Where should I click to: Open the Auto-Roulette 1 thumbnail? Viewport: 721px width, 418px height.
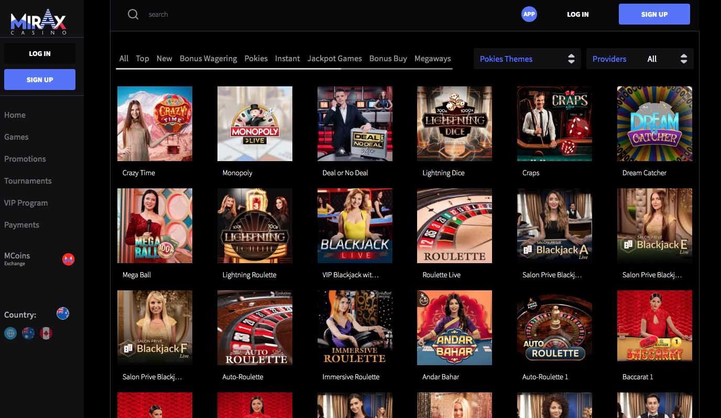554,327
